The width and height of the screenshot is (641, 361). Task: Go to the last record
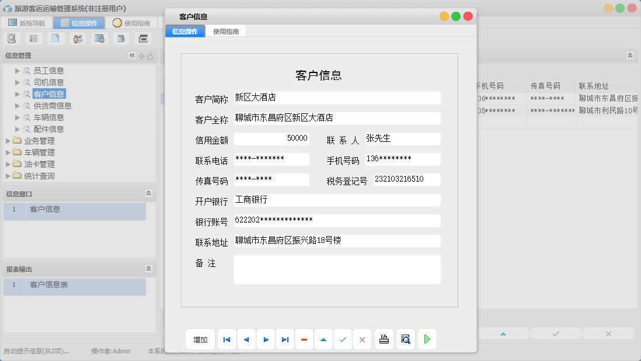tap(285, 339)
